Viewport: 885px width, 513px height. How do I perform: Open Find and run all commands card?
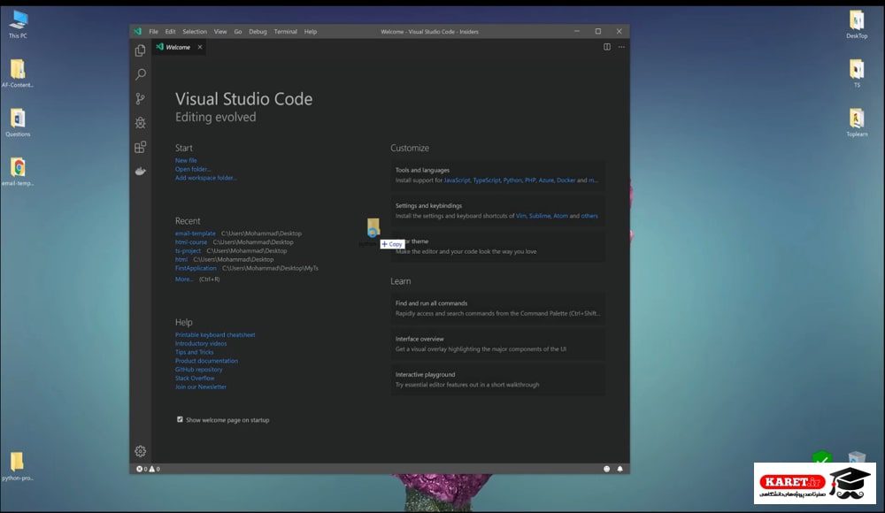pos(497,308)
